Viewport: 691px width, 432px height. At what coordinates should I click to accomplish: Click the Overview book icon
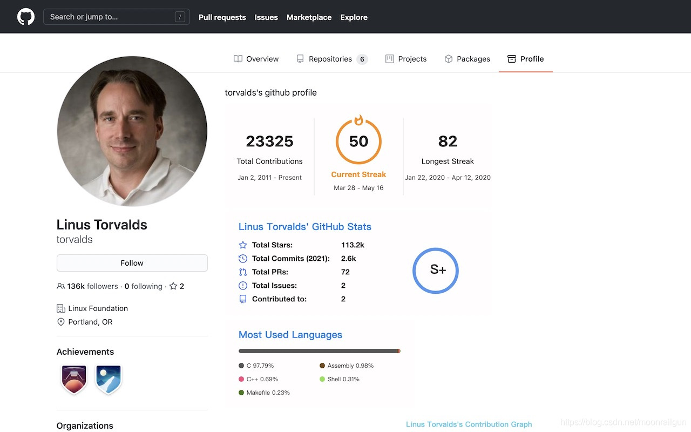[x=238, y=59]
